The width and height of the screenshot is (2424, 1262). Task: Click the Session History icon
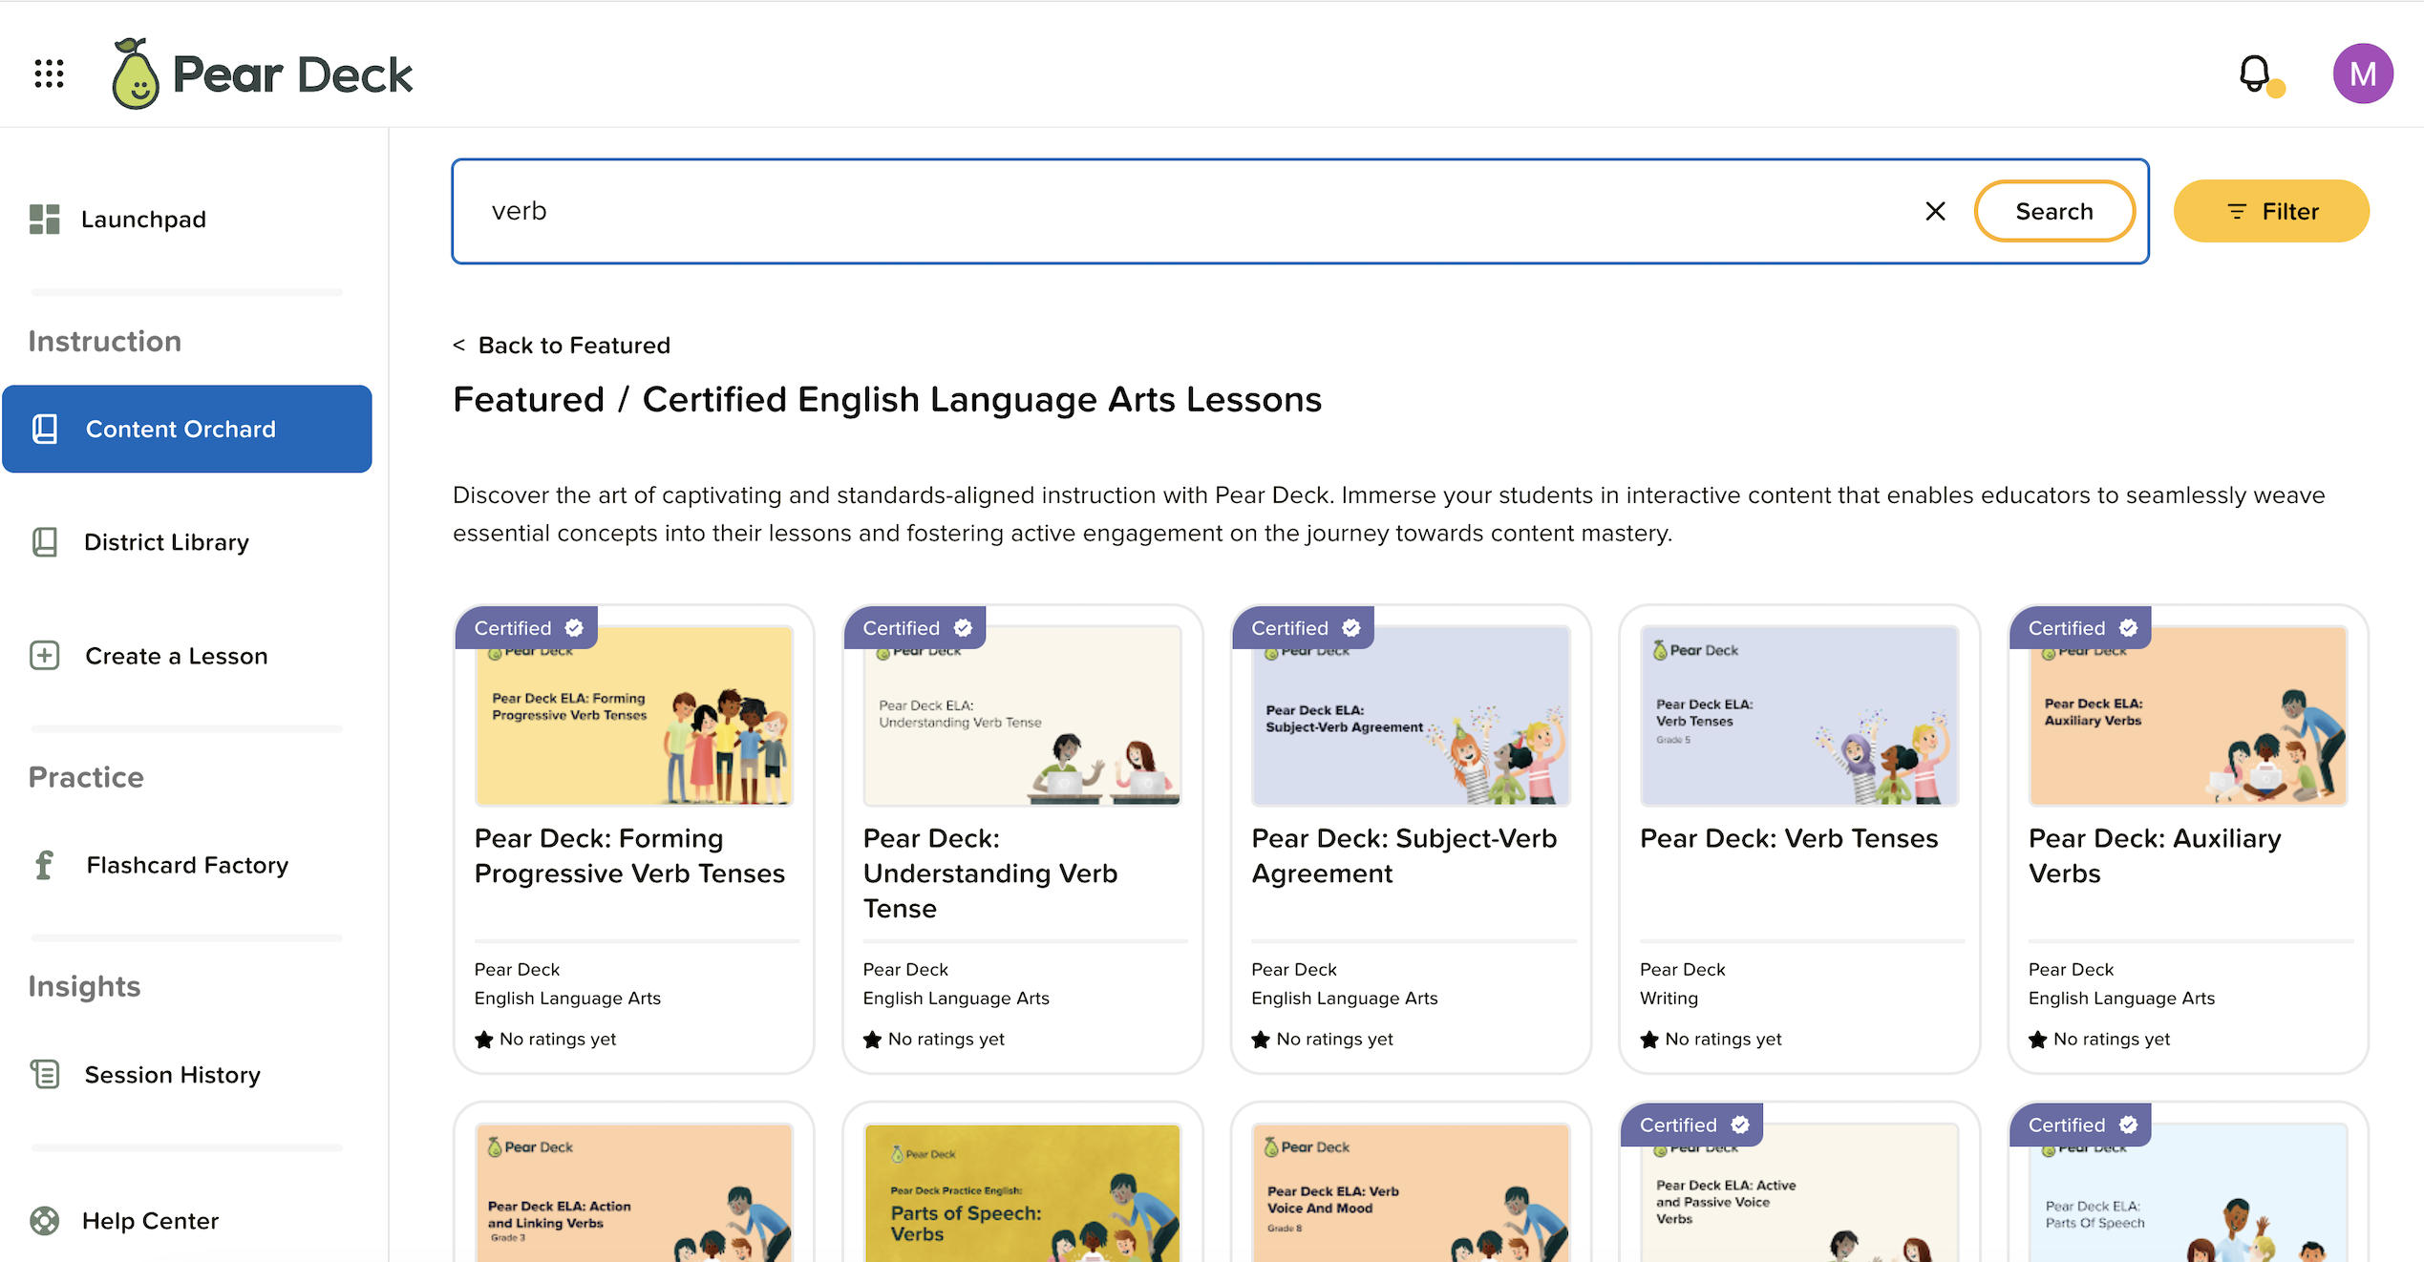click(x=43, y=1074)
